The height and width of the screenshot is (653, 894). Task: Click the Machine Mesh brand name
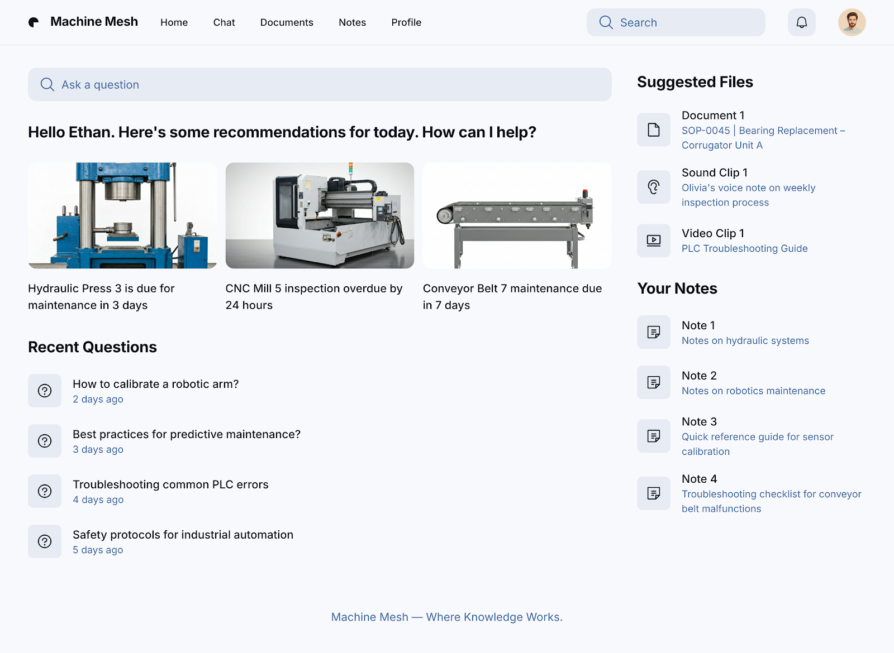(x=94, y=22)
